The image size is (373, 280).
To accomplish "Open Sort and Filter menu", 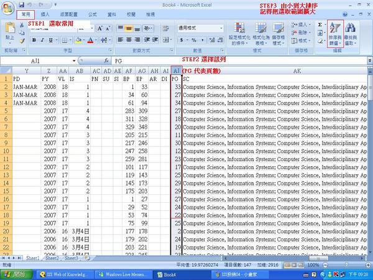I will tap(336, 34).
